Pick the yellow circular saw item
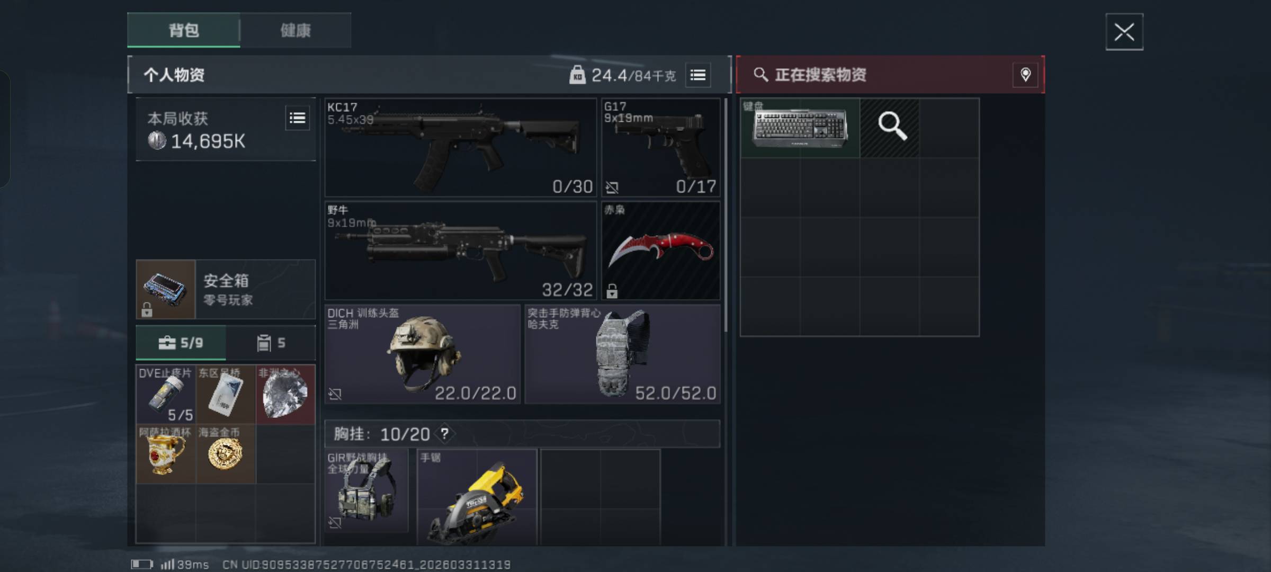The image size is (1271, 572). tap(477, 498)
